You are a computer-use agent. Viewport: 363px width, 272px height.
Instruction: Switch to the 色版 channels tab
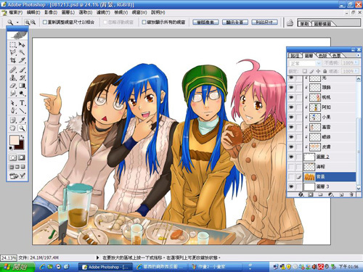[x=322, y=56]
